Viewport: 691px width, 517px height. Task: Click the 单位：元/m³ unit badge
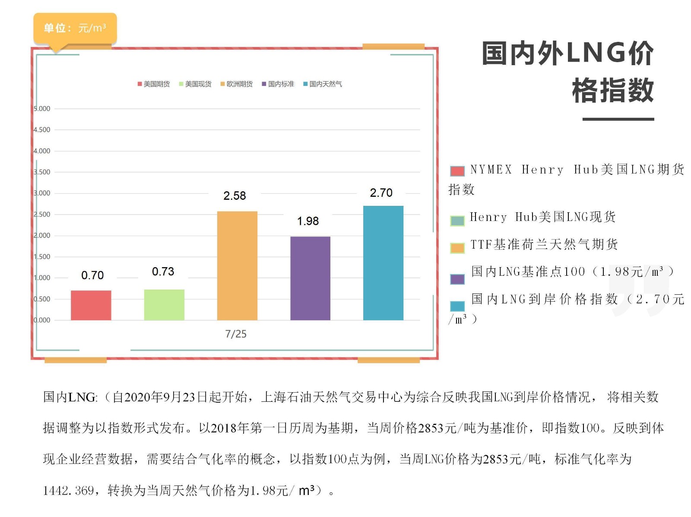pos(75,28)
